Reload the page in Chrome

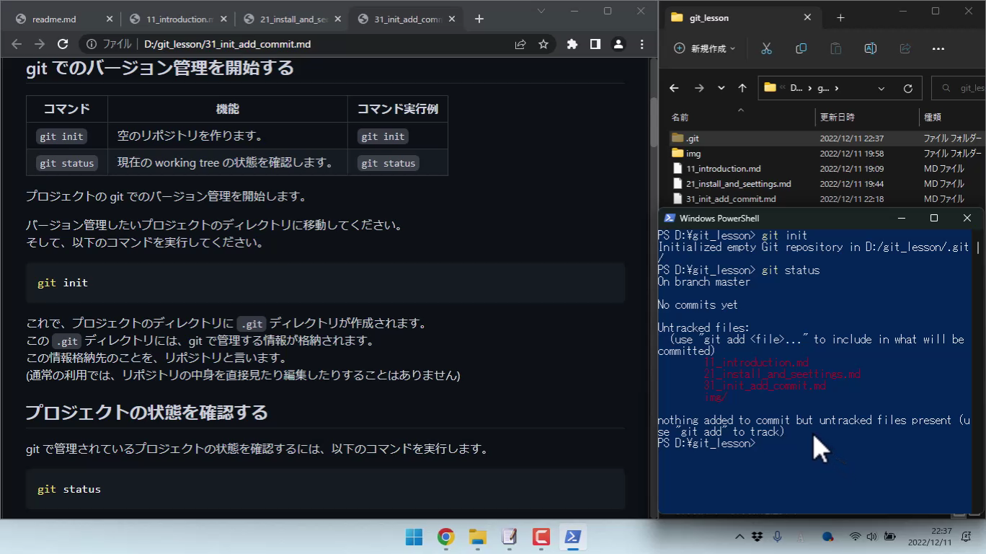pyautogui.click(x=63, y=44)
